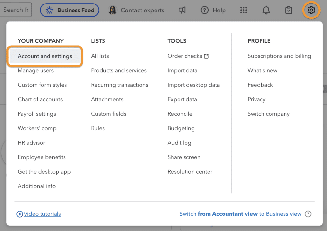Open Payroll settings
This screenshot has height=231, width=327.
click(37, 114)
